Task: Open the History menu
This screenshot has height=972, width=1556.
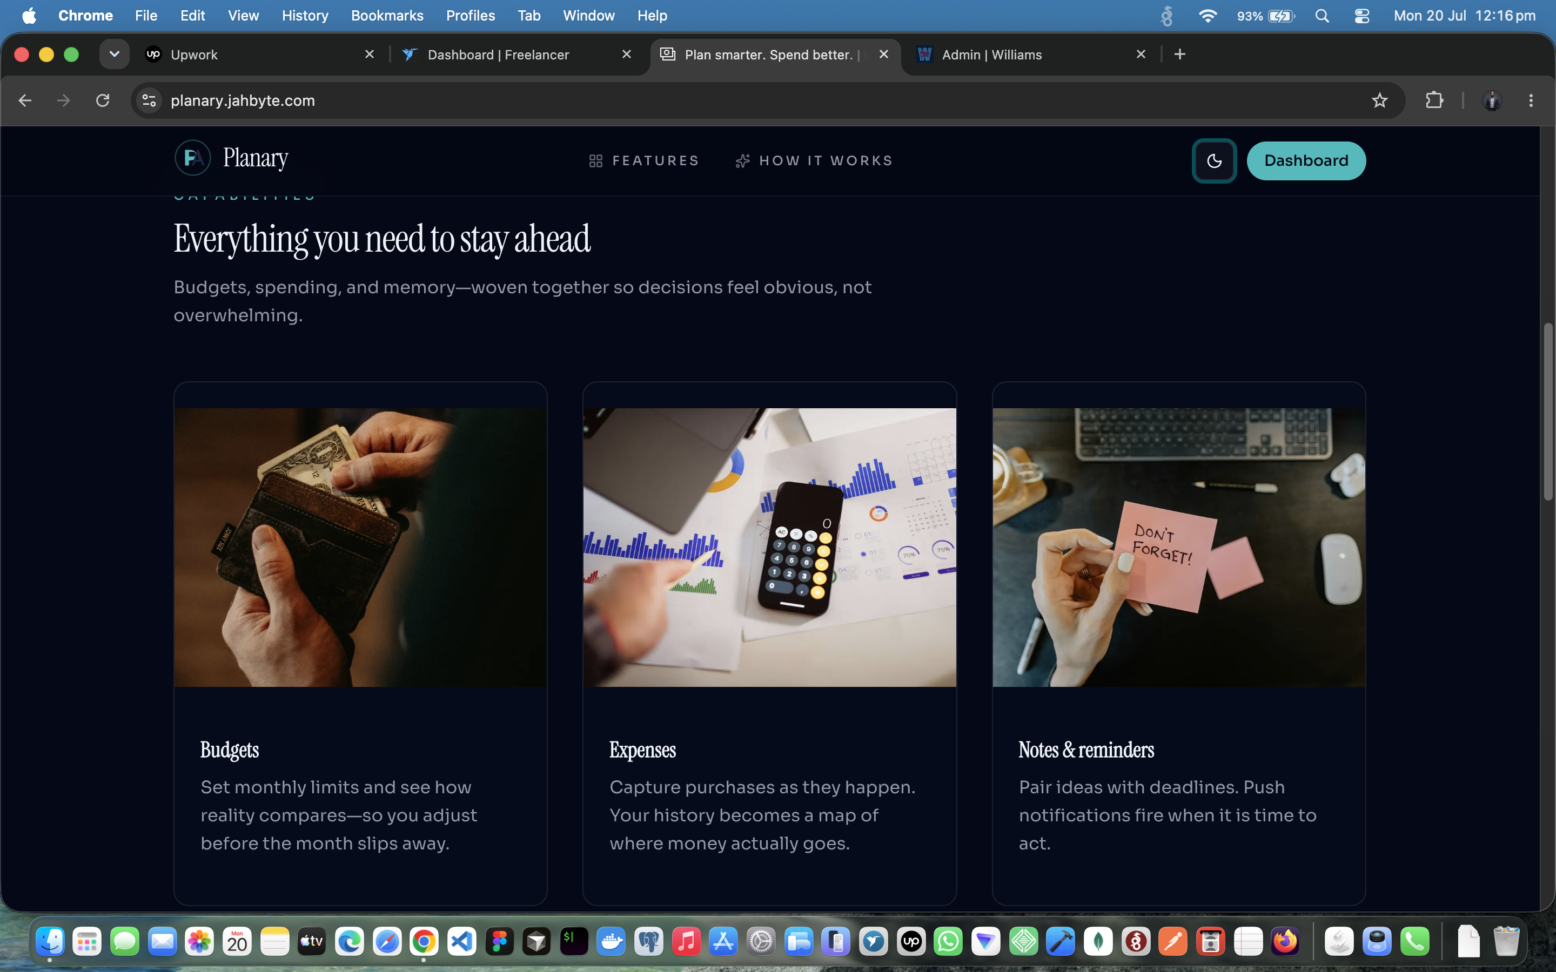Action: click(305, 16)
